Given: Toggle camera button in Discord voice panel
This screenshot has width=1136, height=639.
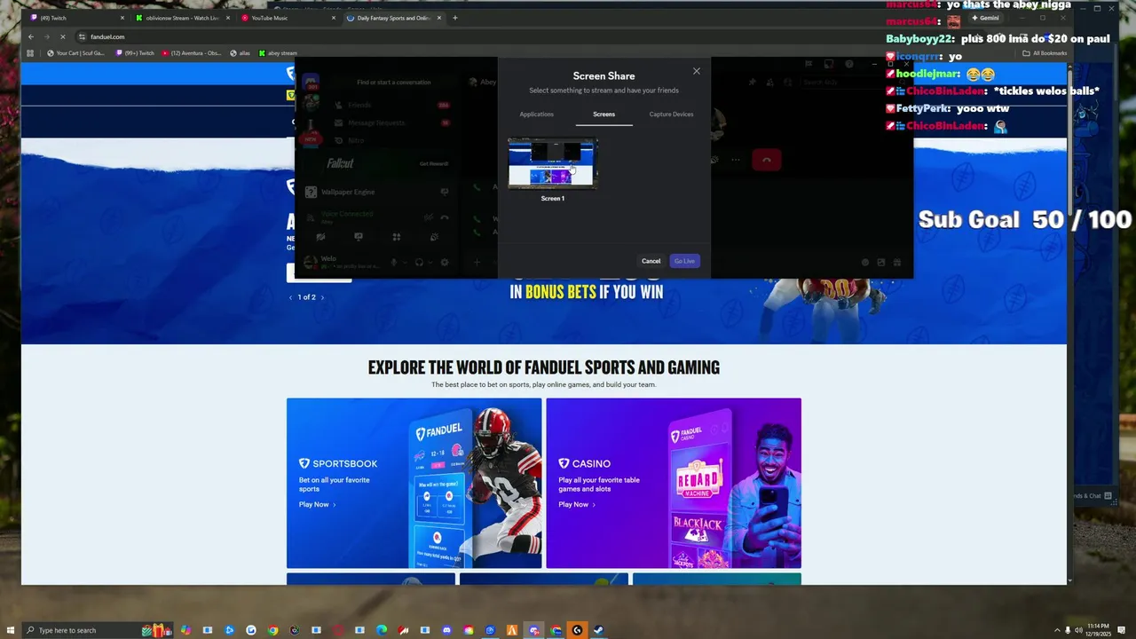Looking at the screenshot, I should [x=321, y=237].
